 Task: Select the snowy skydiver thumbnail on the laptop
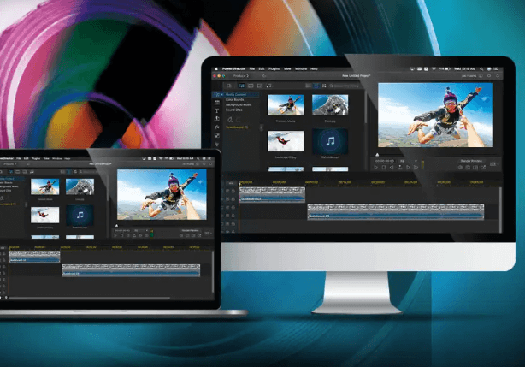[x=44, y=215]
